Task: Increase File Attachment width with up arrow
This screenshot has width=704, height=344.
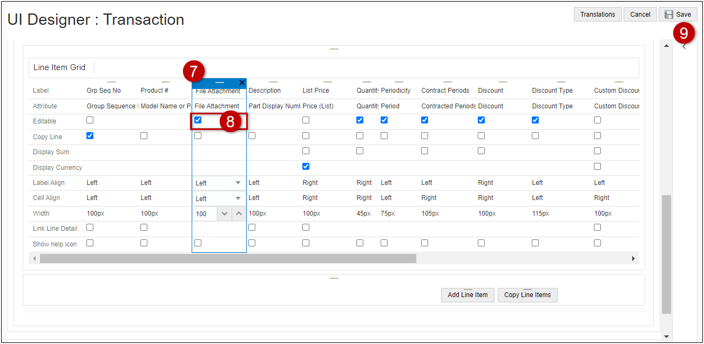Action: pyautogui.click(x=239, y=214)
